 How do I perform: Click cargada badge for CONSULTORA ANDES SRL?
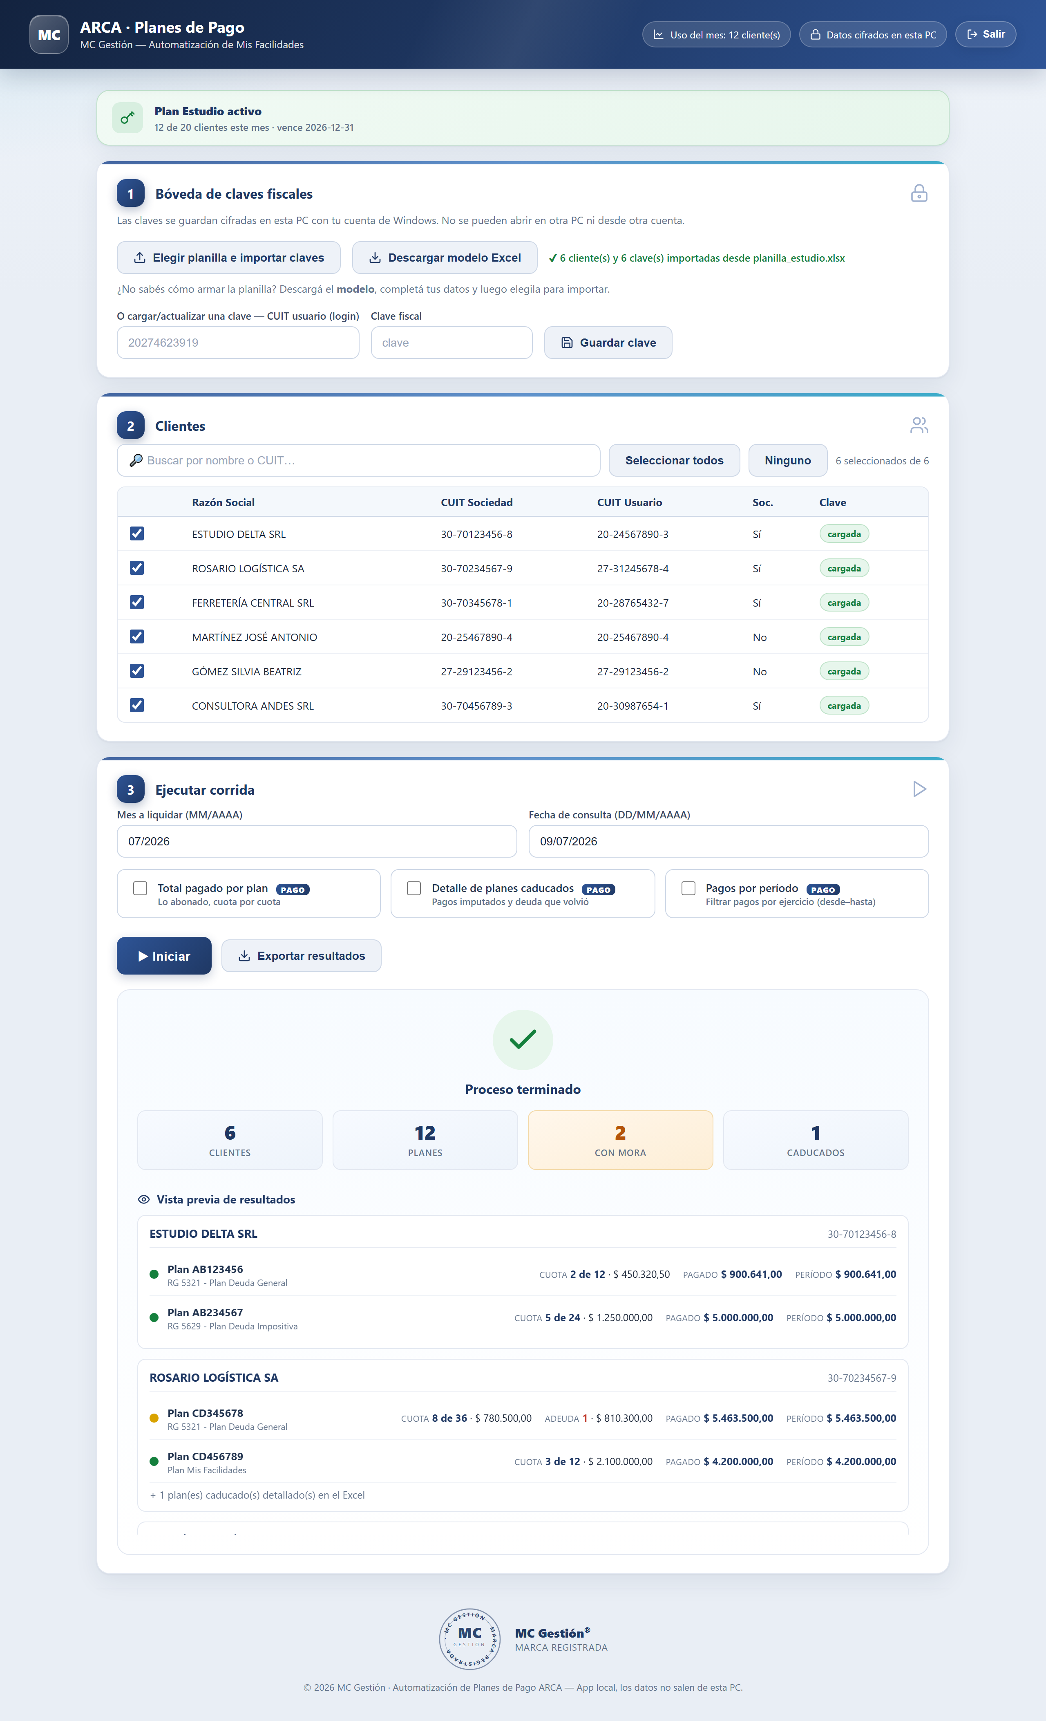coord(844,706)
